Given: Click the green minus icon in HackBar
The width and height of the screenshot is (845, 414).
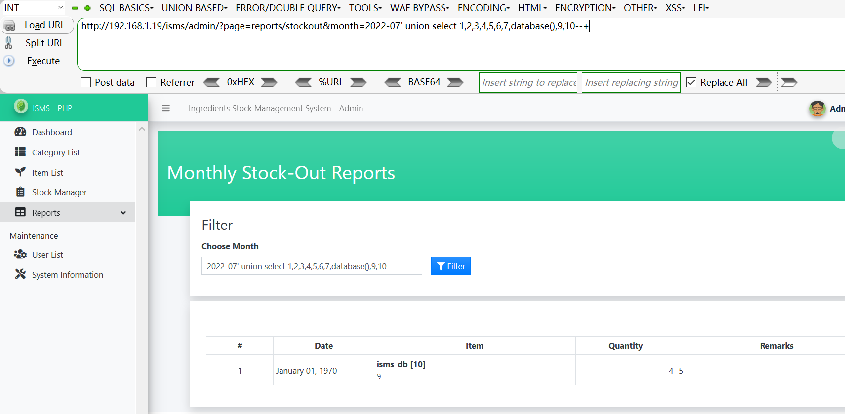Looking at the screenshot, I should coord(75,8).
